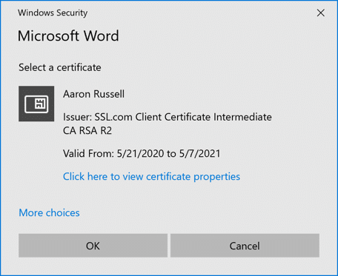The width and height of the screenshot is (338, 276).
Task: Select the Aaron Russell certificate name
Action: [x=93, y=94]
